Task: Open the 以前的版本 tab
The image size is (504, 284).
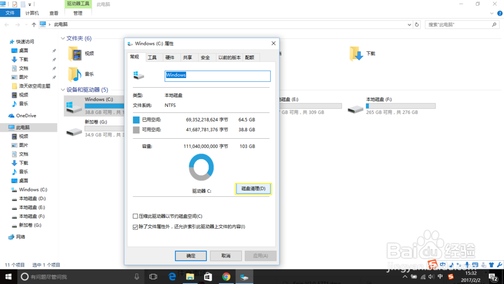Action: point(229,58)
